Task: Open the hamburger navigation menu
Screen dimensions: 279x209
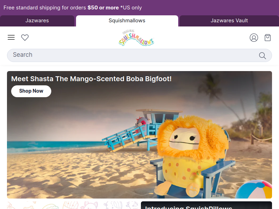Action: (11, 37)
